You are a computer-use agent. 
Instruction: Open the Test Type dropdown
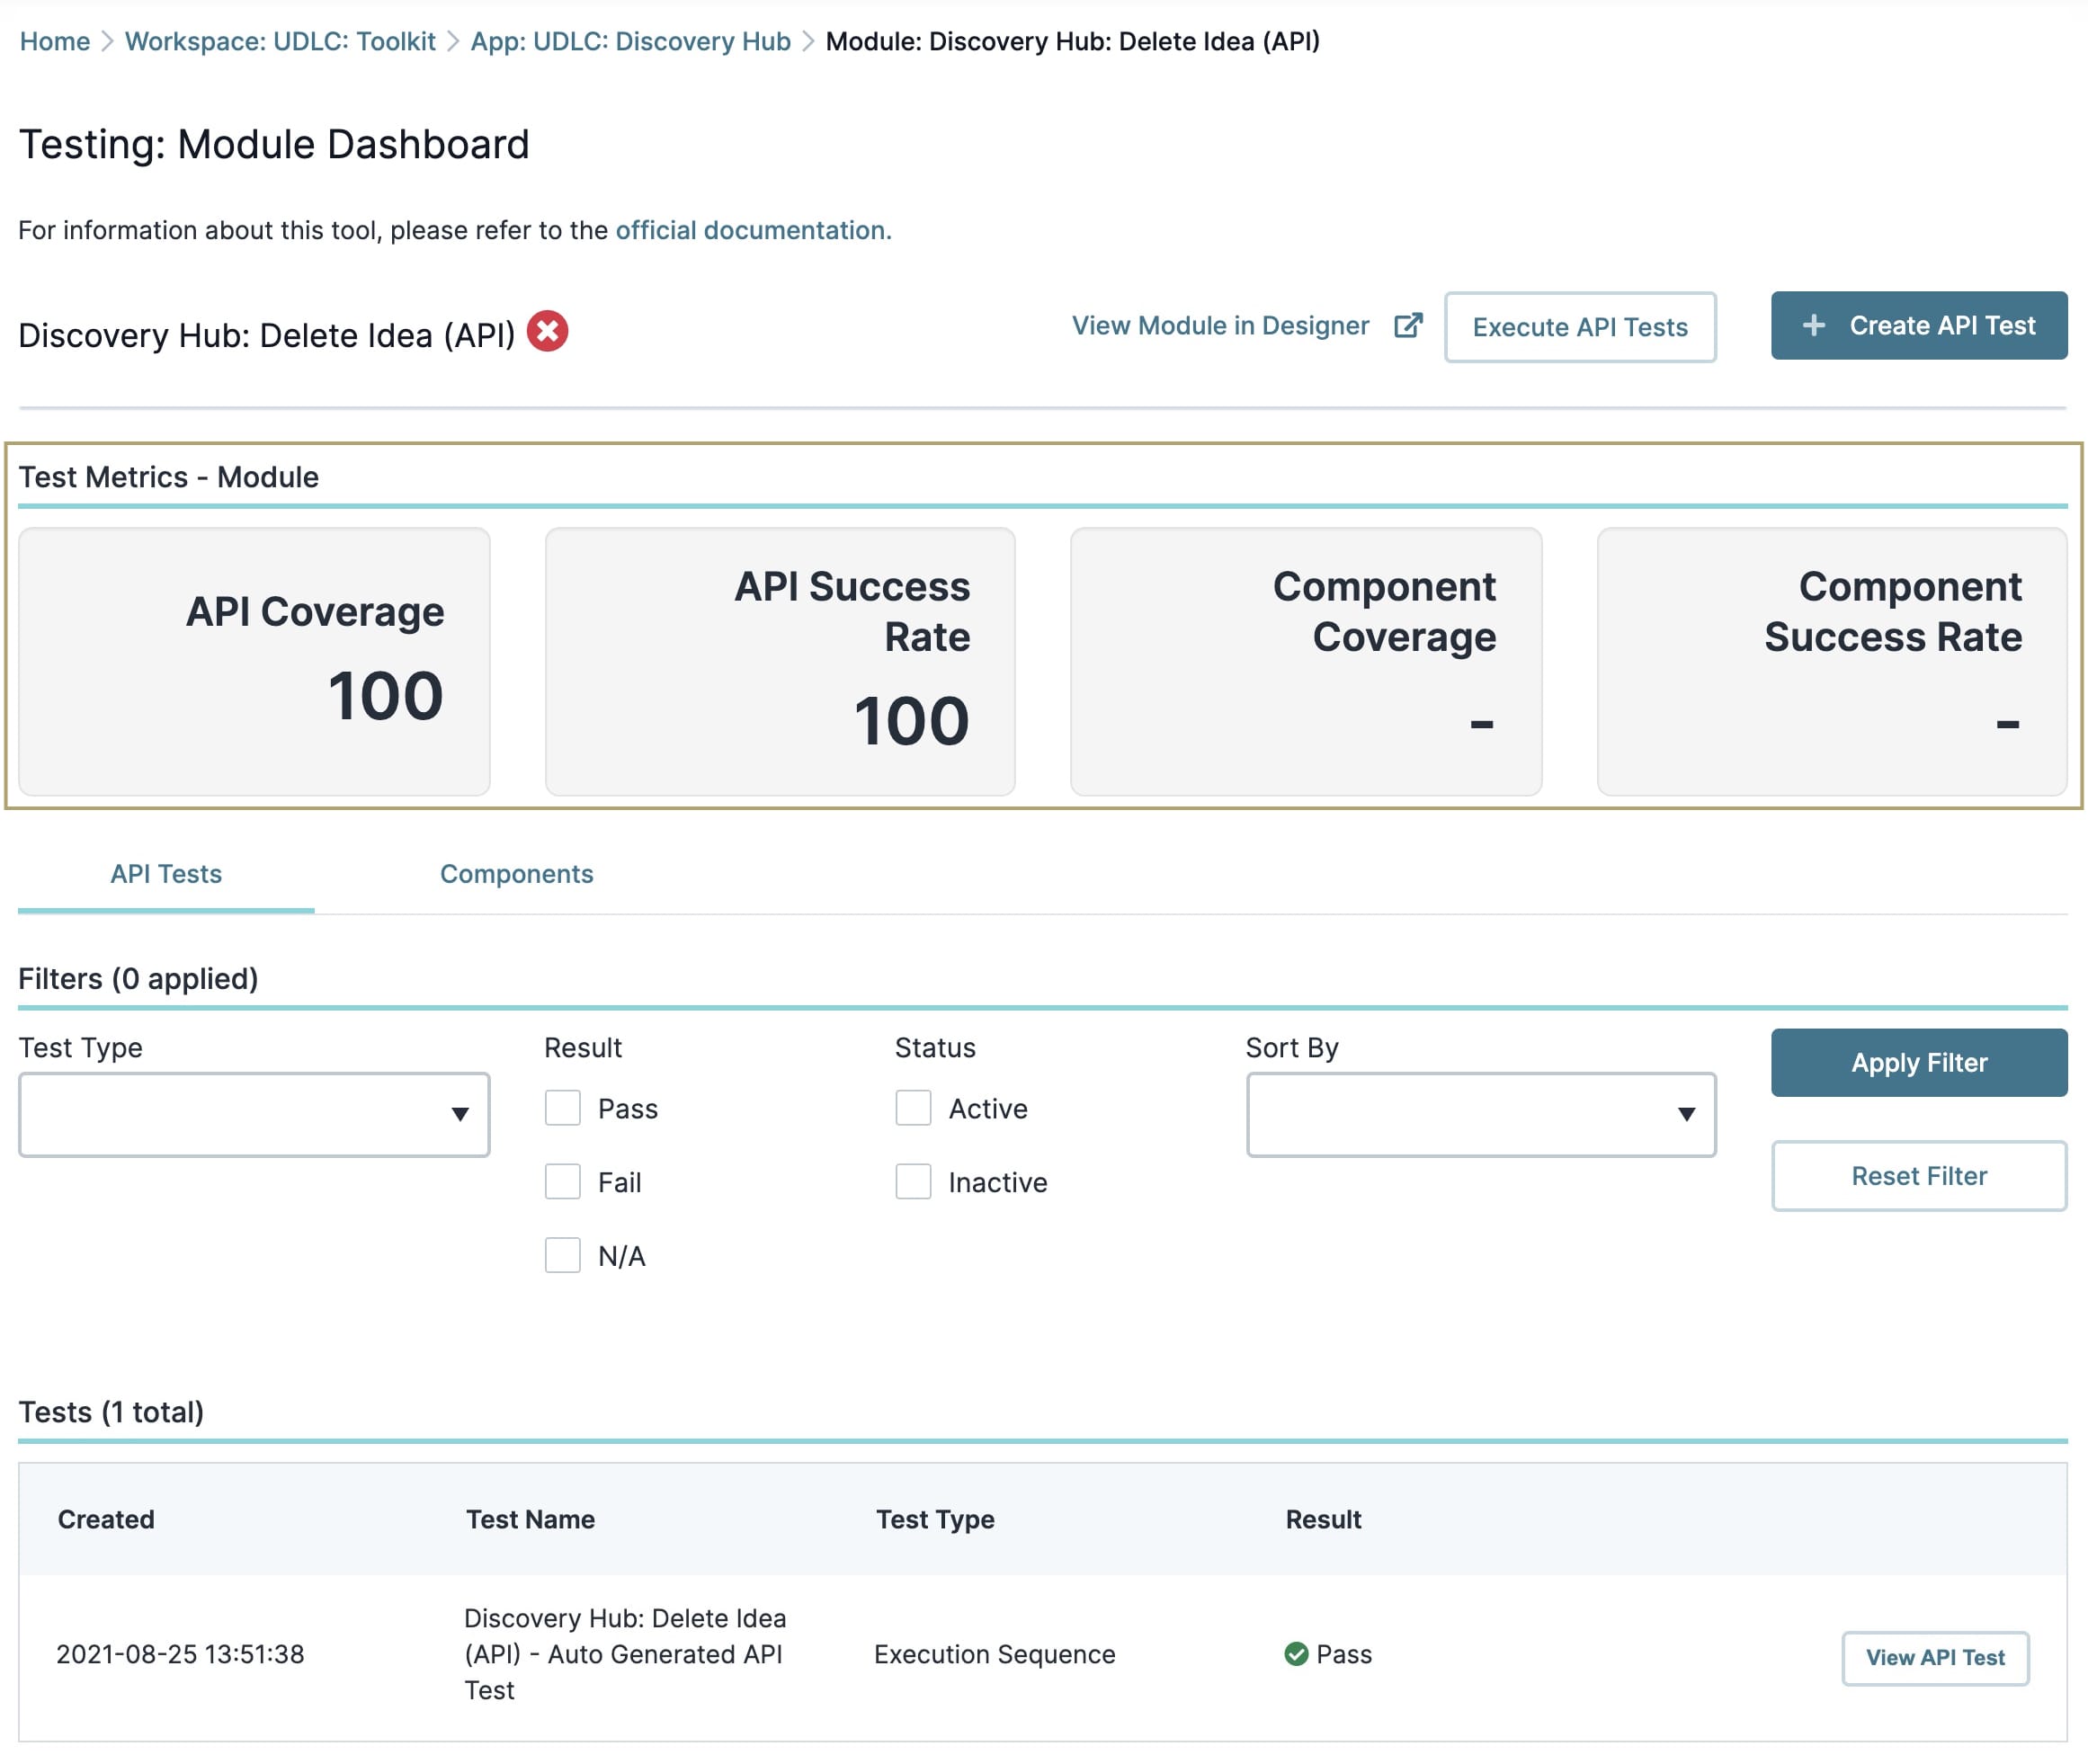[254, 1115]
